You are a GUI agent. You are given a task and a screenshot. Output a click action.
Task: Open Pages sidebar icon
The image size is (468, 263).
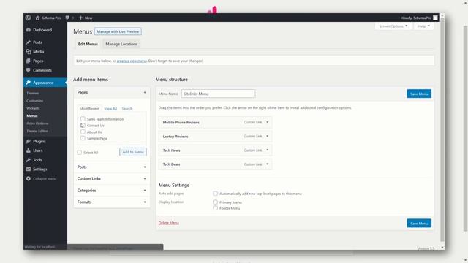29,61
